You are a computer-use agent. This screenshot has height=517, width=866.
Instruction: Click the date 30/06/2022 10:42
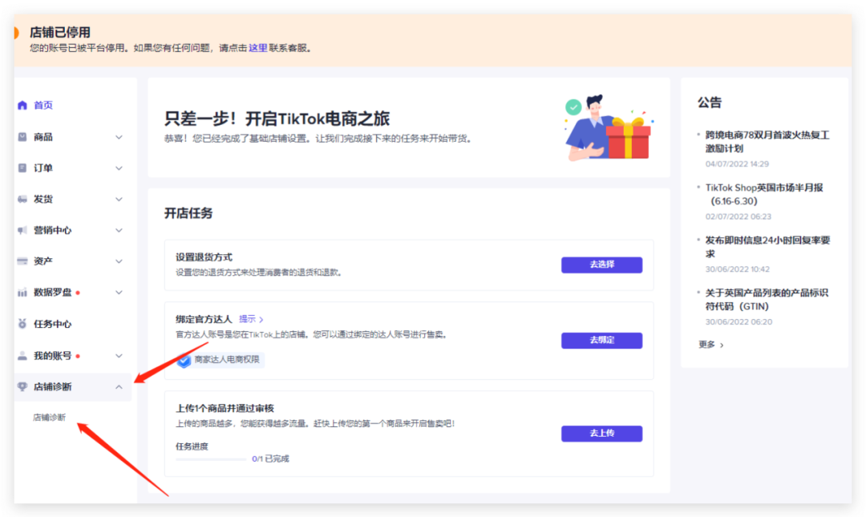(x=738, y=269)
